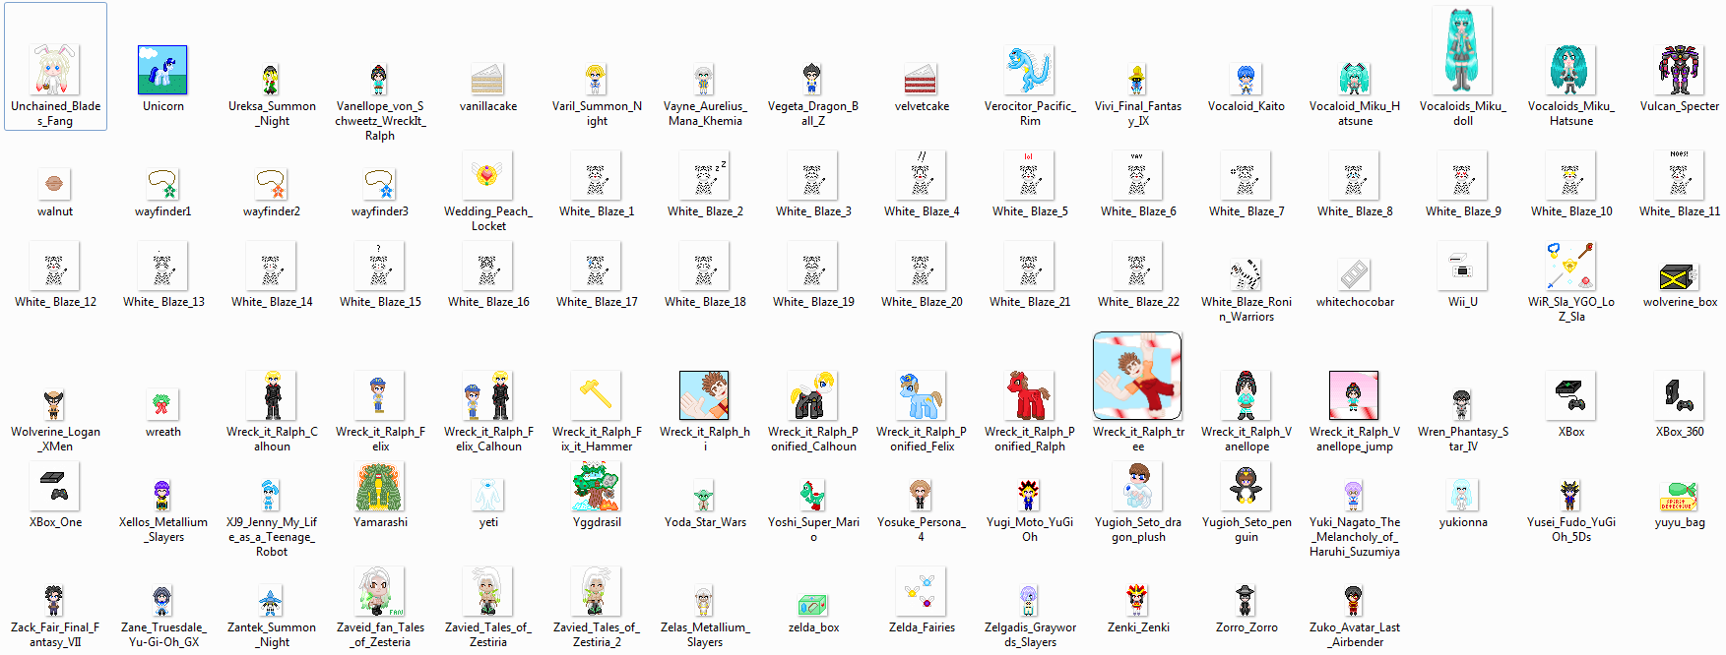Click XJ9_Jenny_My_Life_as_a_Teenage_Robot name
The width and height of the screenshot is (1726, 655).
(272, 537)
